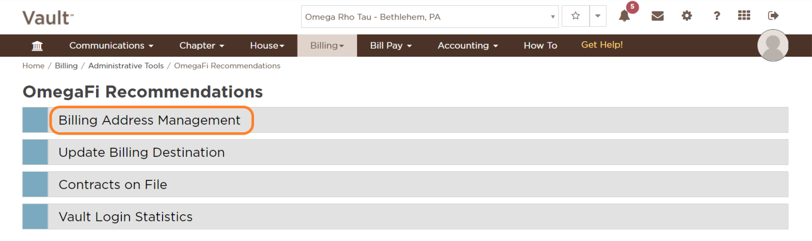Open the settings gear icon

click(687, 16)
